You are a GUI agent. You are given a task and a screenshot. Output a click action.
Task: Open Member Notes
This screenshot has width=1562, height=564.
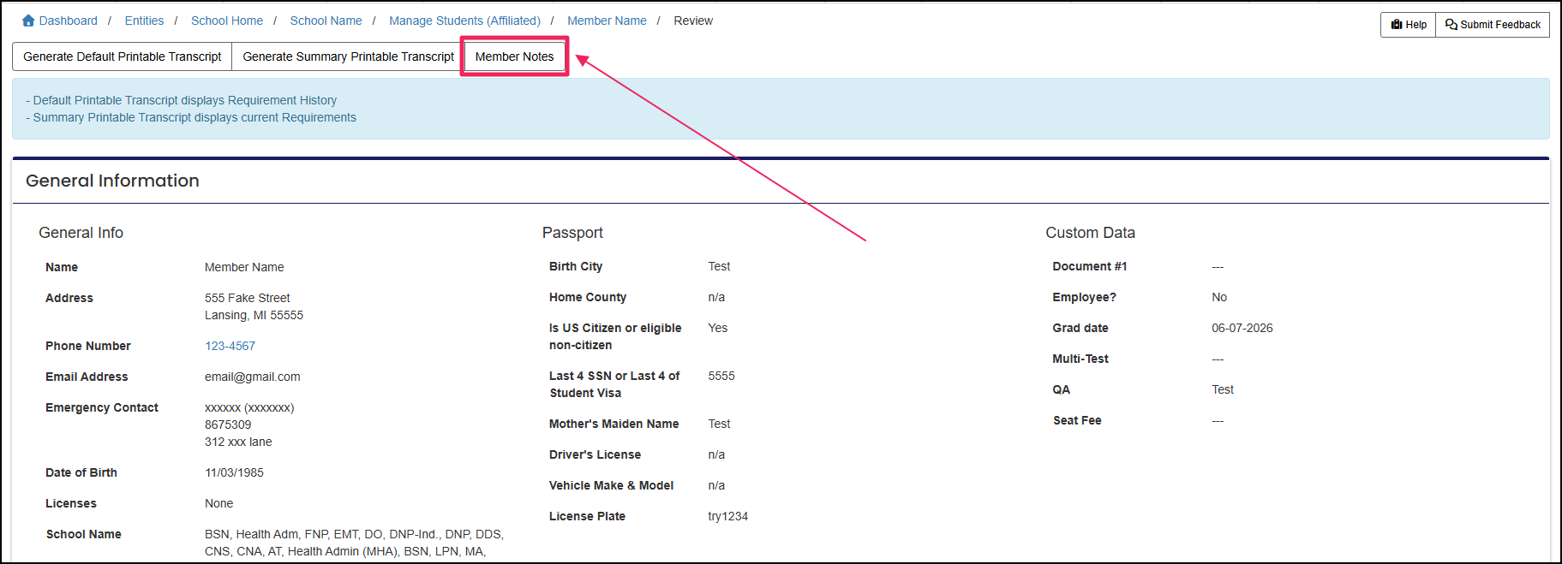(x=514, y=56)
